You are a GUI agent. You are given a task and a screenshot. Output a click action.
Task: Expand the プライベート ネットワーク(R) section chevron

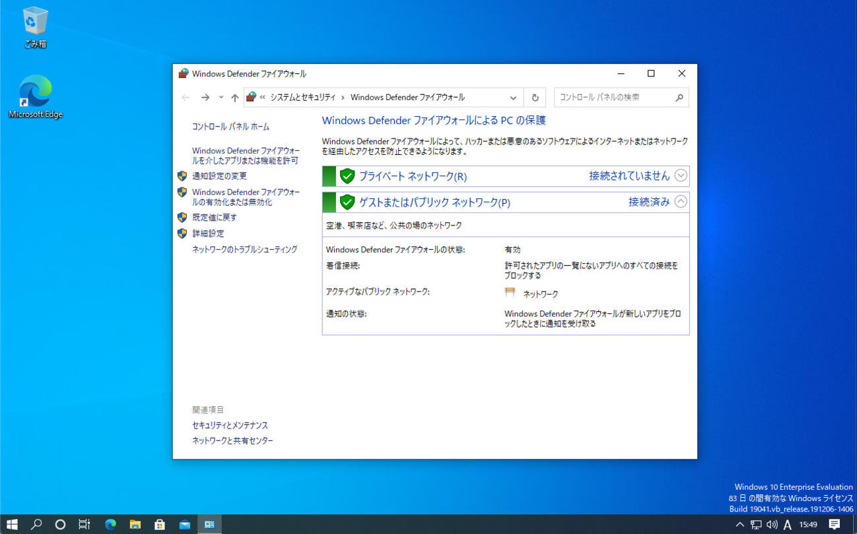pyautogui.click(x=681, y=176)
